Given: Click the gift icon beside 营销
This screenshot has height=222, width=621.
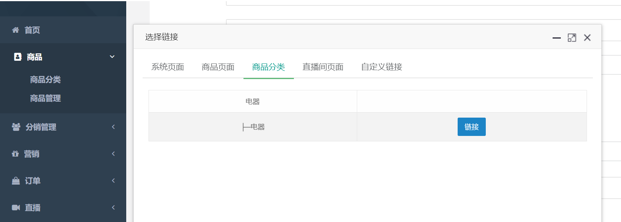Looking at the screenshot, I should (x=15, y=154).
